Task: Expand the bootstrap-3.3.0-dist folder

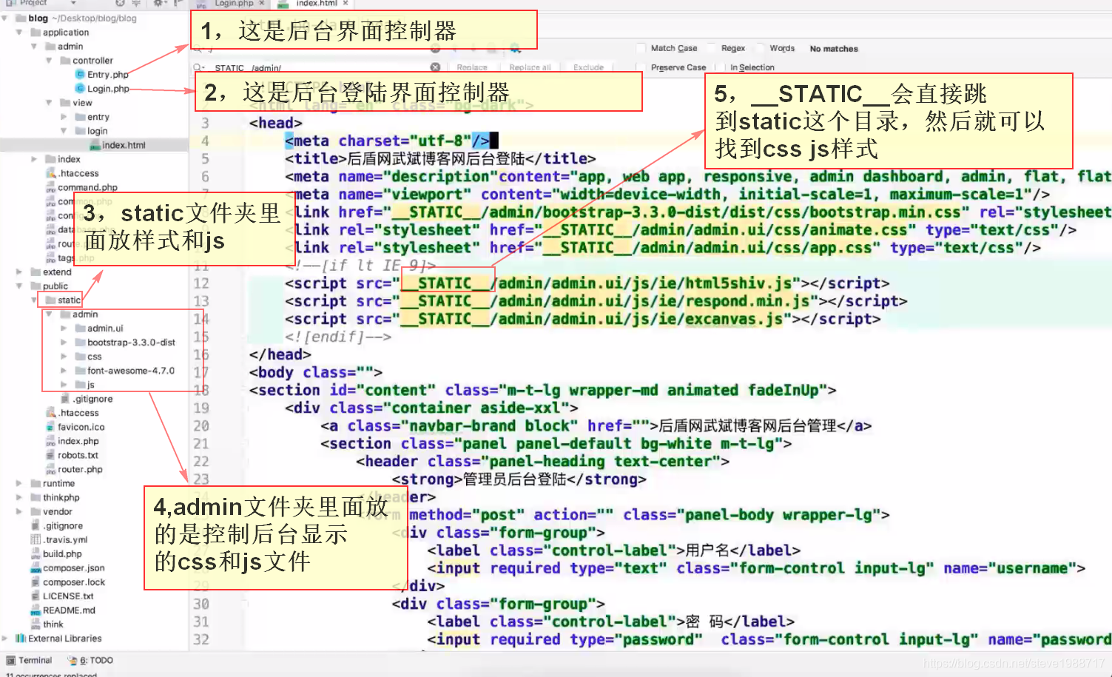Action: click(64, 342)
